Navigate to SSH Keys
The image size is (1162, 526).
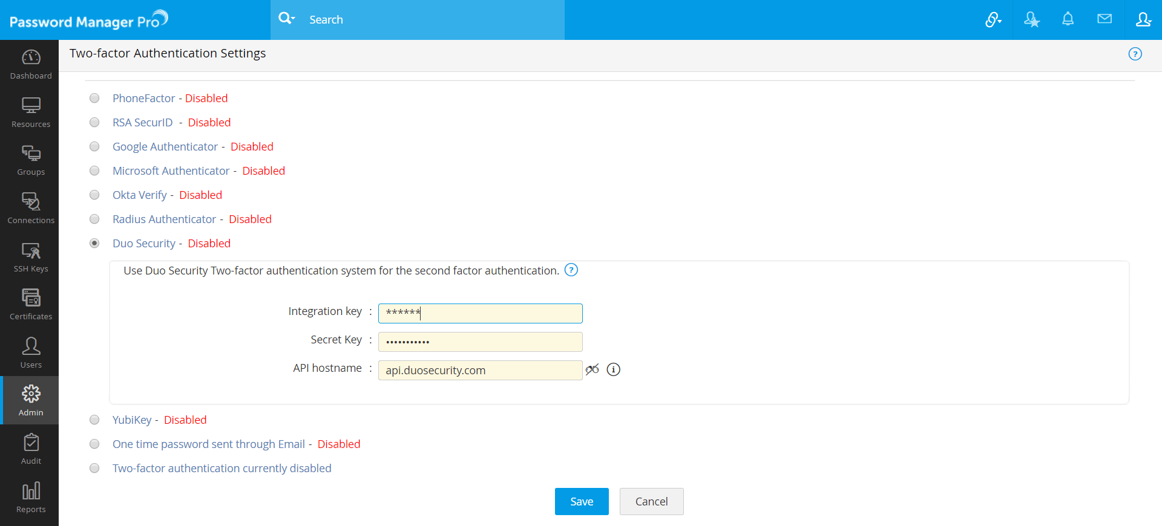point(31,257)
